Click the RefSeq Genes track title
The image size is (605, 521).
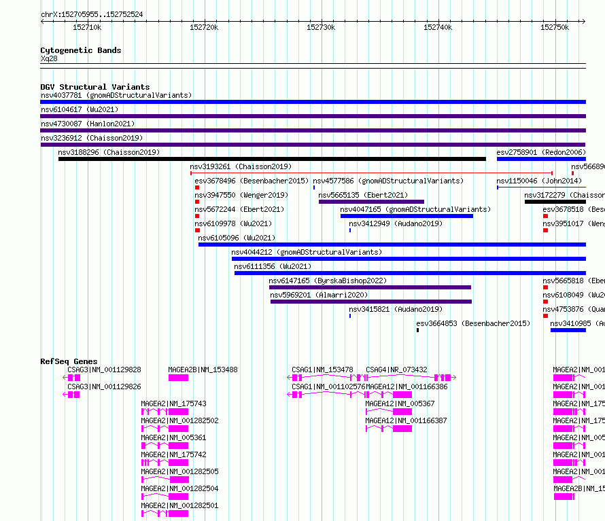coord(69,361)
